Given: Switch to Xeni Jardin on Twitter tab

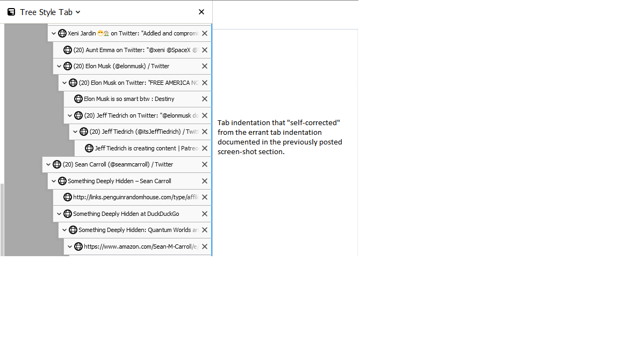Looking at the screenshot, I should pyautogui.click(x=129, y=33).
